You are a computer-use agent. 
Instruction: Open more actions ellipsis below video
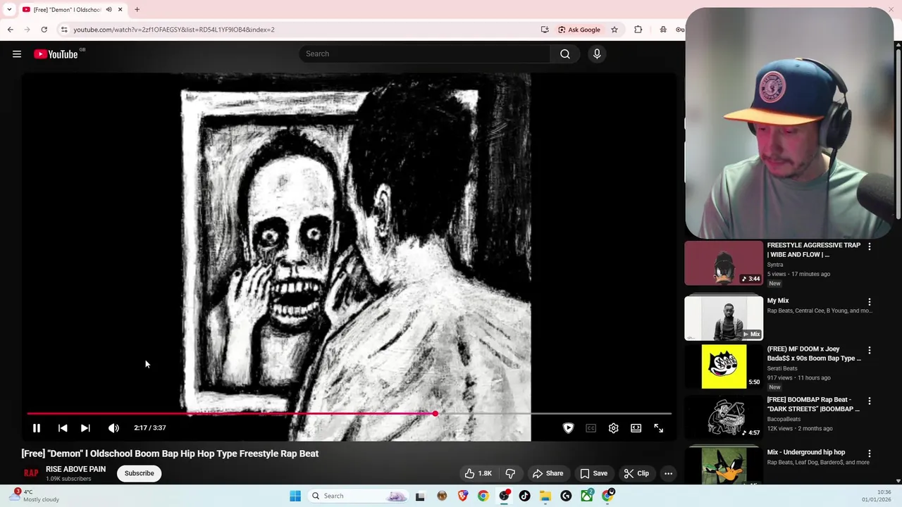tap(668, 473)
